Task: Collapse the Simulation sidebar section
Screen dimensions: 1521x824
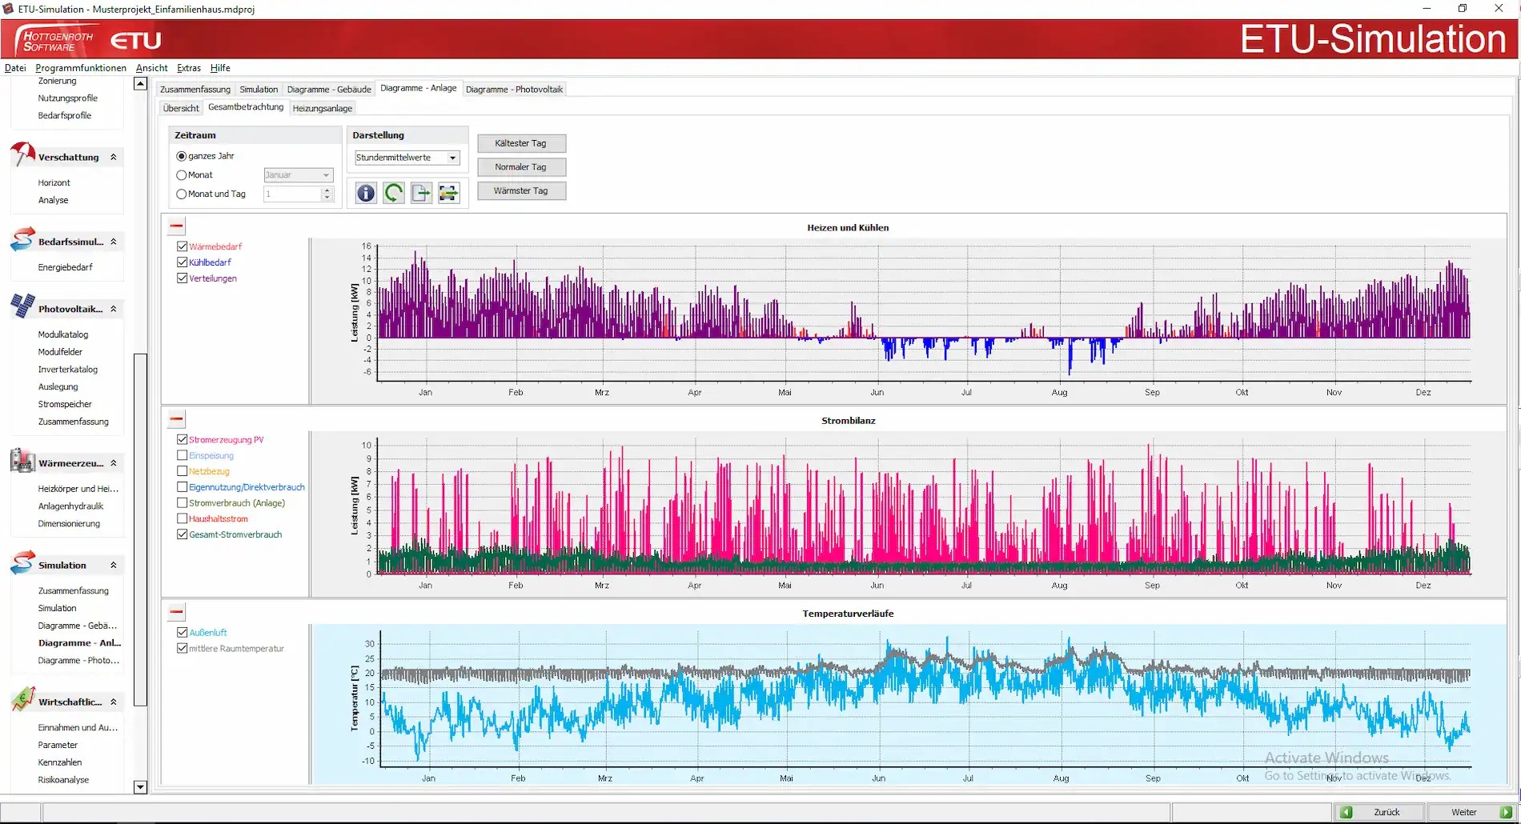Action: click(x=114, y=565)
